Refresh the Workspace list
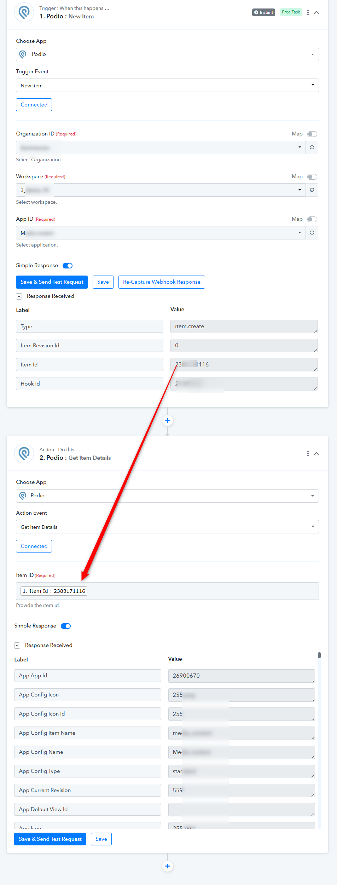This screenshot has width=337, height=885. click(312, 190)
